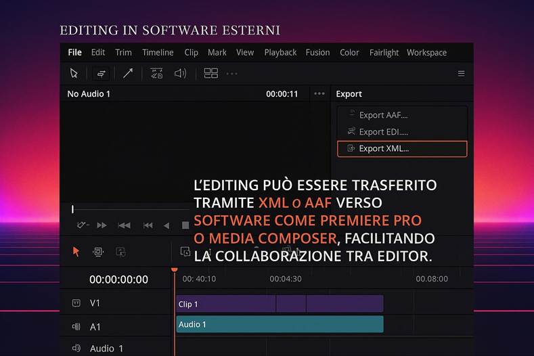The image size is (534, 356).
Task: Toggle the Audio 1 track speaker icon
Action: point(76,348)
